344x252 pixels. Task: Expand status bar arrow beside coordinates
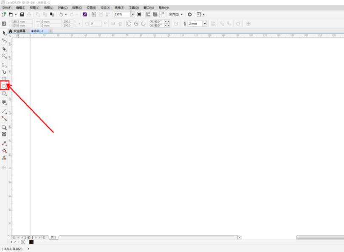tap(28, 249)
